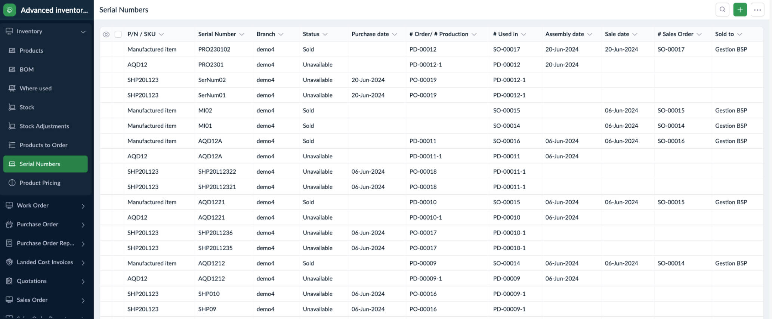Open the three-dots more options menu
Screen dimensions: 772x319
coord(757,10)
